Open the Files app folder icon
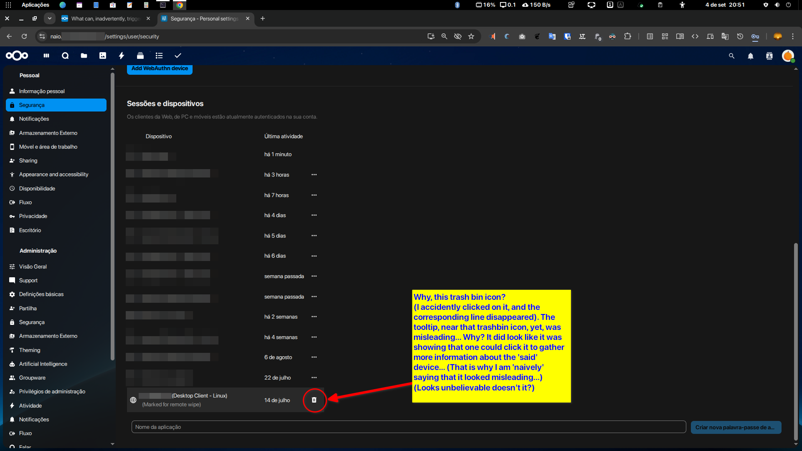Viewport: 802px width, 451px height. [84, 56]
